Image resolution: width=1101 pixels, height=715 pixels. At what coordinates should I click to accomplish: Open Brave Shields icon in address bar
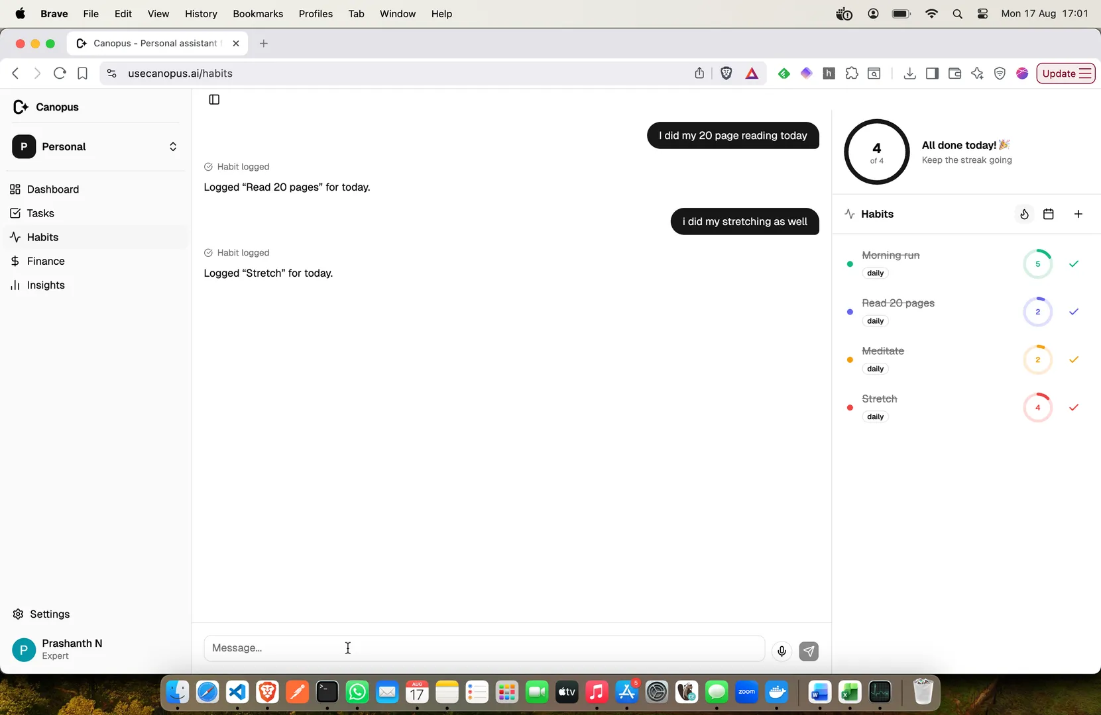click(726, 73)
